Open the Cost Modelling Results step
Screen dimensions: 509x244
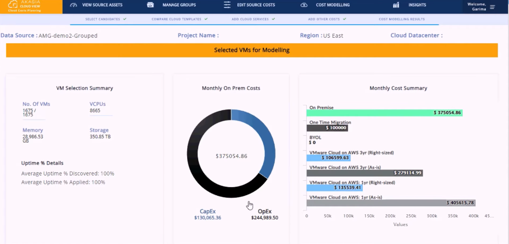point(401,19)
